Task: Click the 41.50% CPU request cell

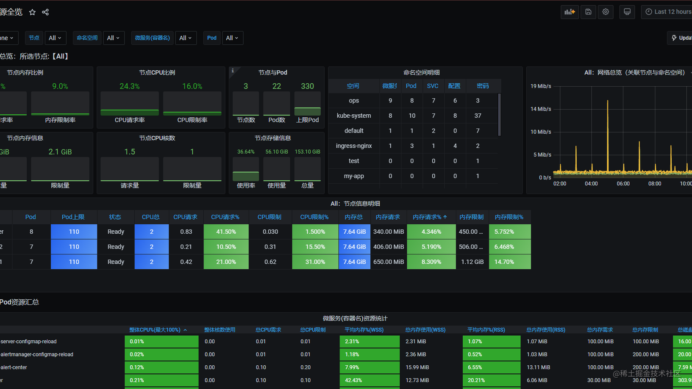Action: click(x=226, y=232)
